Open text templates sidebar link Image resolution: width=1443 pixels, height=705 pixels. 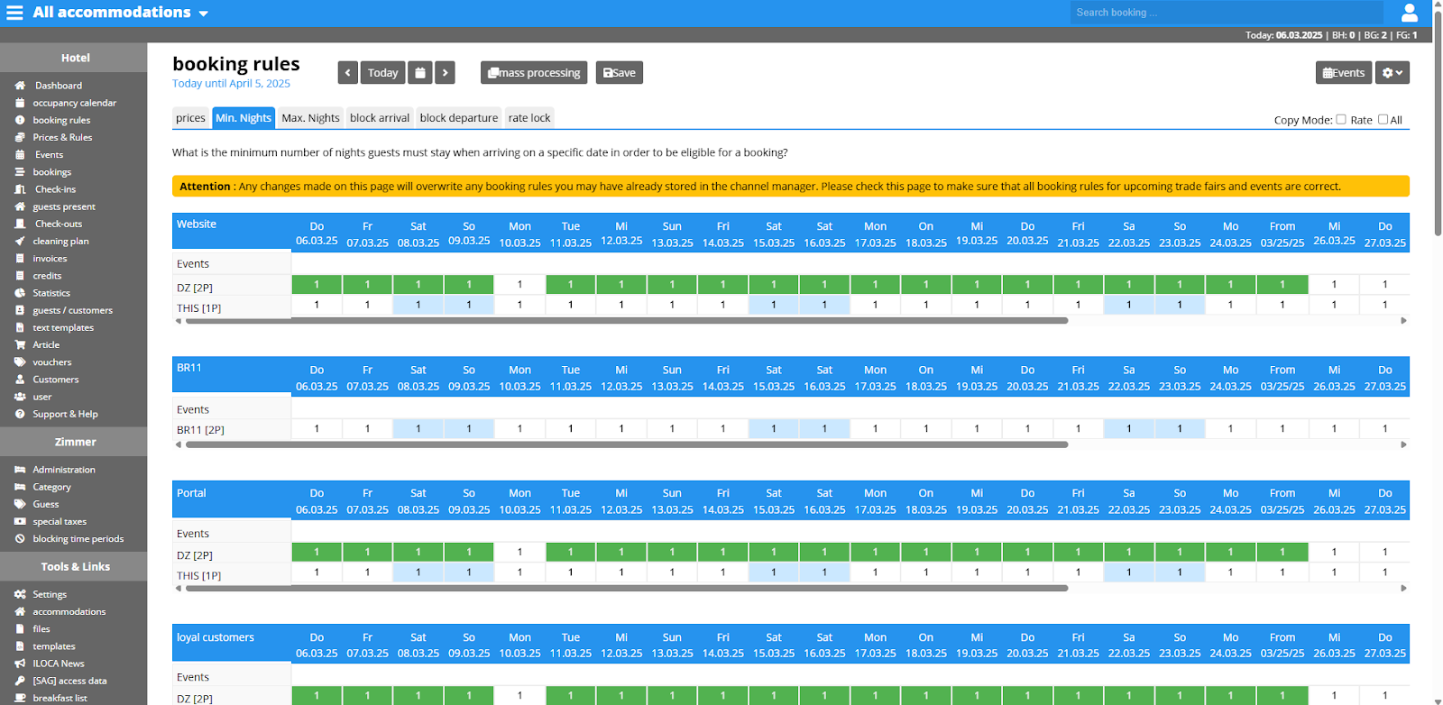[63, 328]
